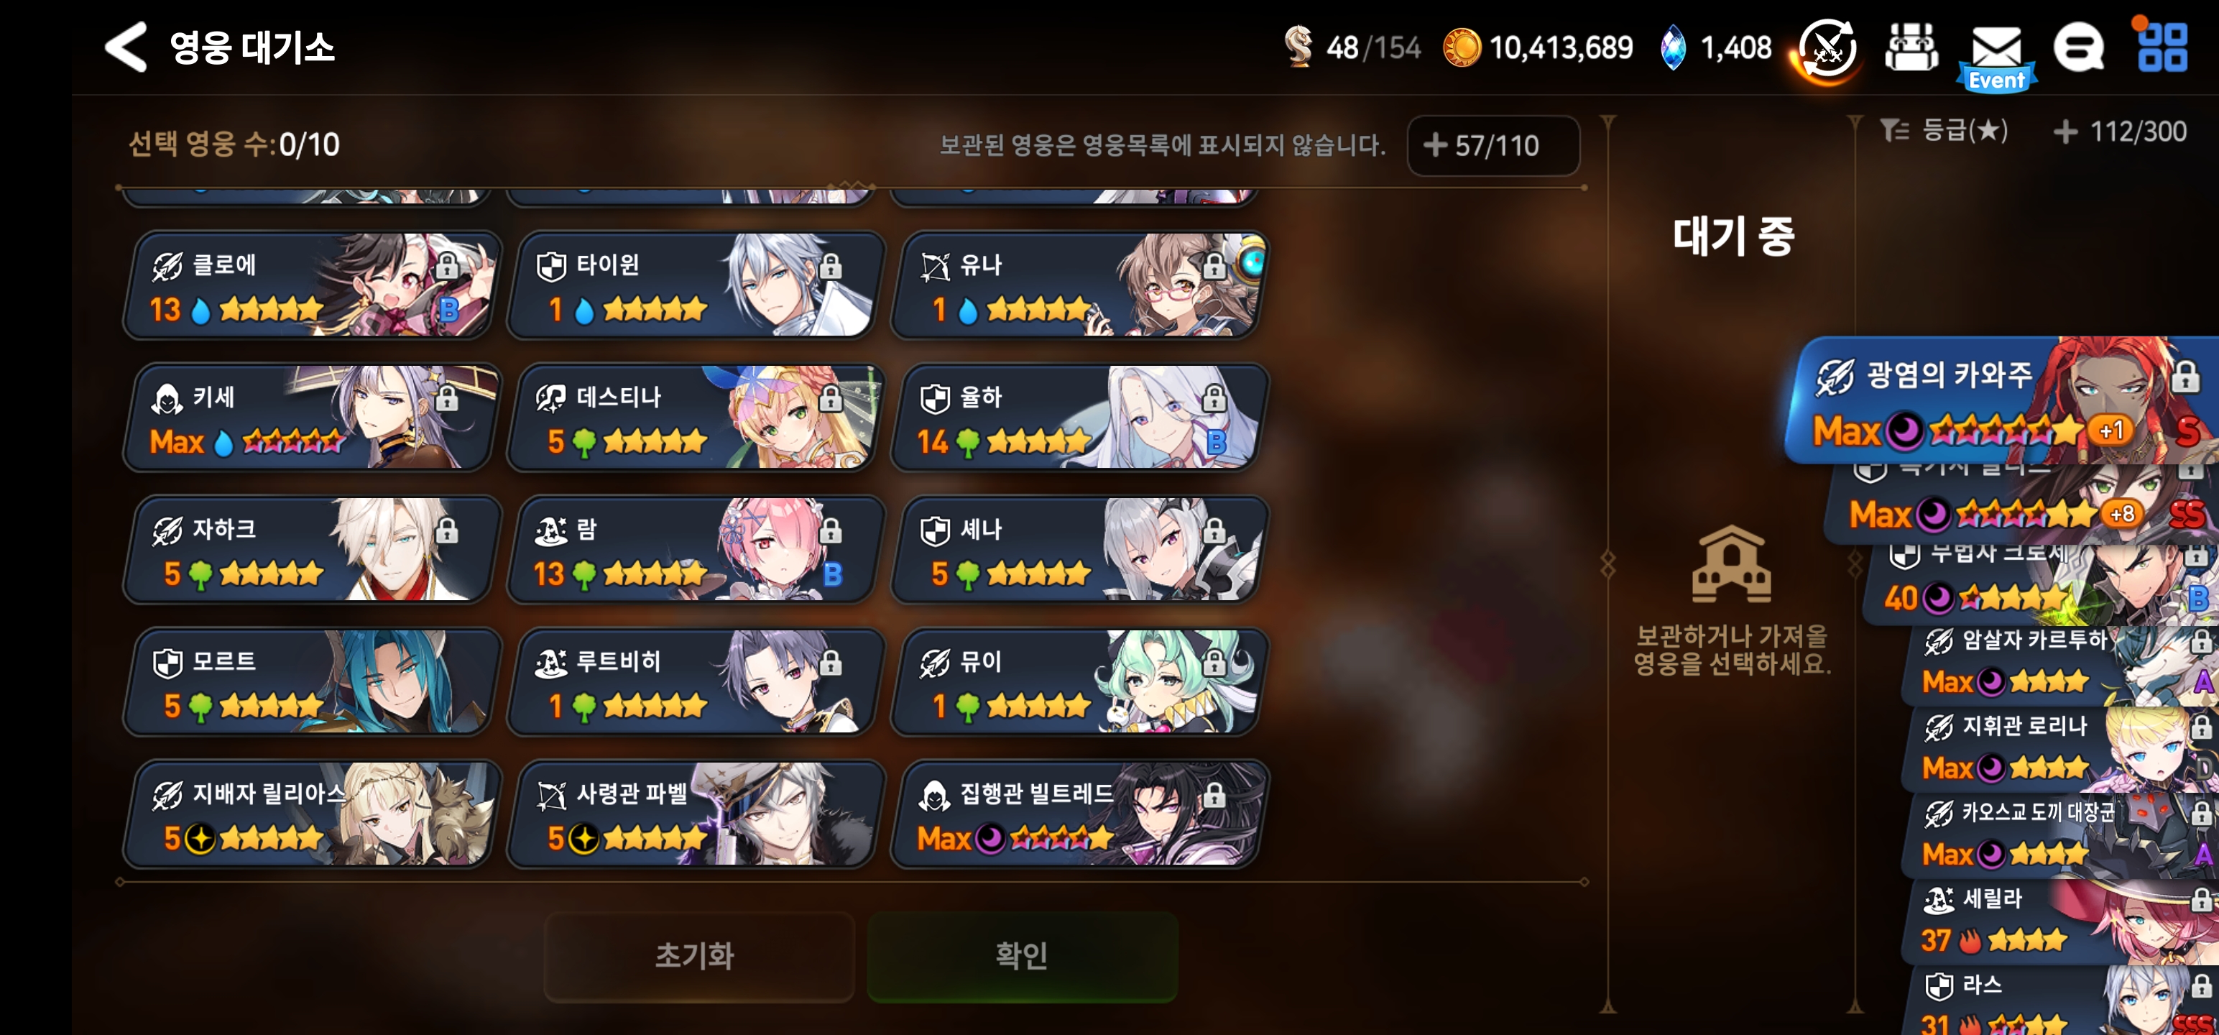The width and height of the screenshot is (2219, 1035).
Task: Open the four-square main menu icon
Action: pos(2162,47)
